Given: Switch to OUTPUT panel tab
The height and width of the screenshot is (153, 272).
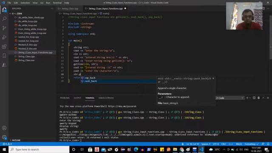Looking at the screenshot, I should pos(77,98).
